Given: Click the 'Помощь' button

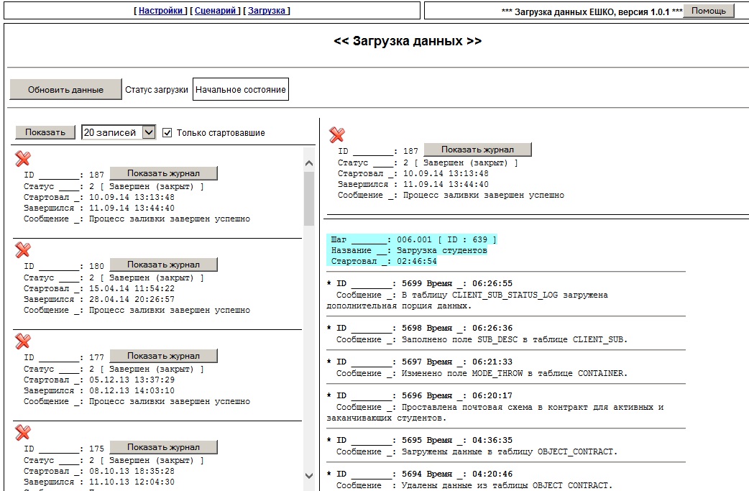Looking at the screenshot, I should pos(709,11).
